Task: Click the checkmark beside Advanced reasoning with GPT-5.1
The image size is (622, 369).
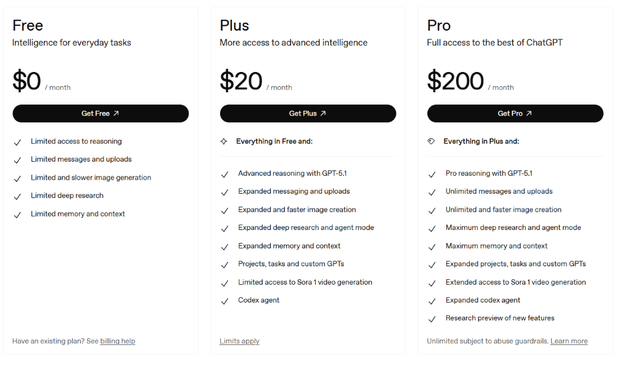Action: pos(225,173)
